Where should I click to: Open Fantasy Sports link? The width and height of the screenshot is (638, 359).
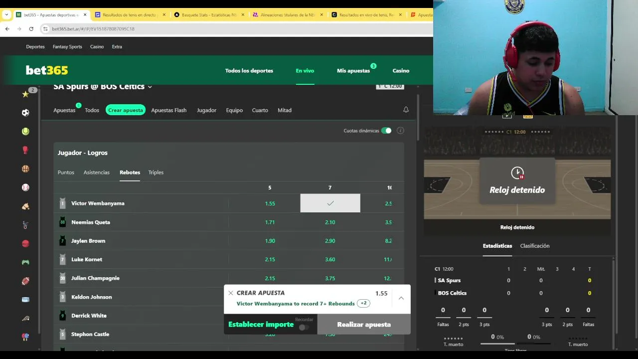point(67,47)
